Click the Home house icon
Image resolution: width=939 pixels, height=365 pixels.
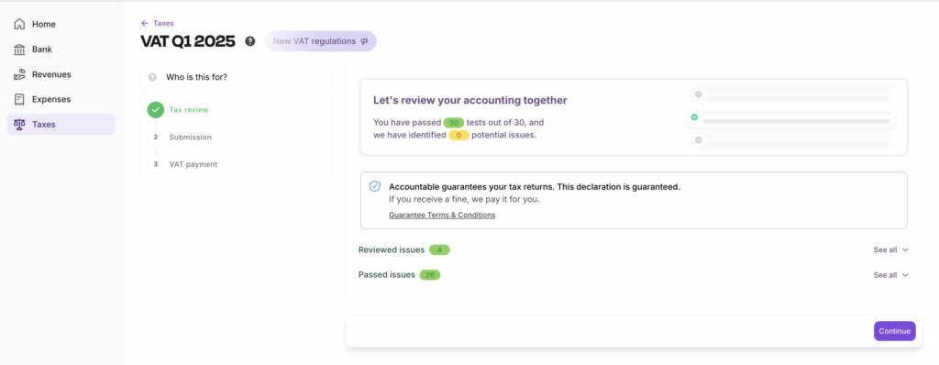(x=19, y=24)
